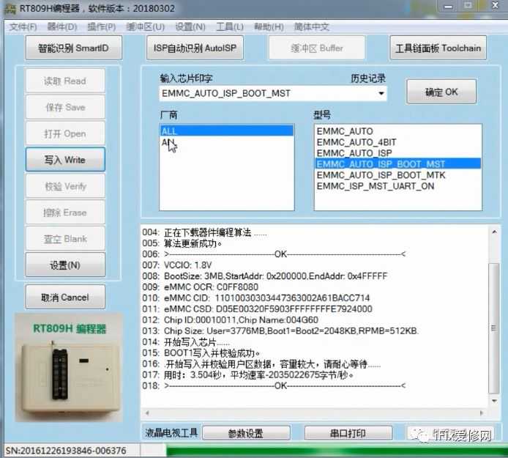Open the 器件(D) menu
Viewport: 508px width, 458px height.
coord(61,27)
